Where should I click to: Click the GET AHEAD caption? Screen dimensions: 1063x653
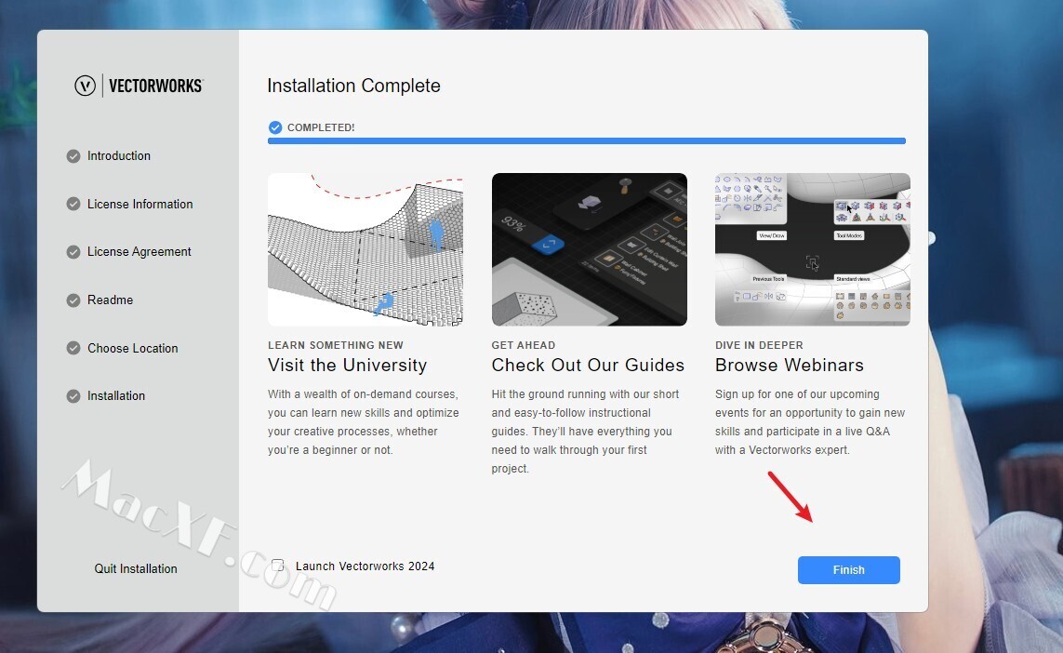point(524,345)
